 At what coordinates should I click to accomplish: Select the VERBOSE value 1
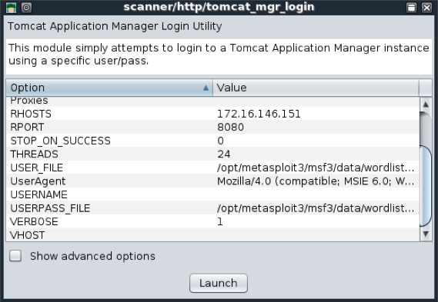coord(220,221)
